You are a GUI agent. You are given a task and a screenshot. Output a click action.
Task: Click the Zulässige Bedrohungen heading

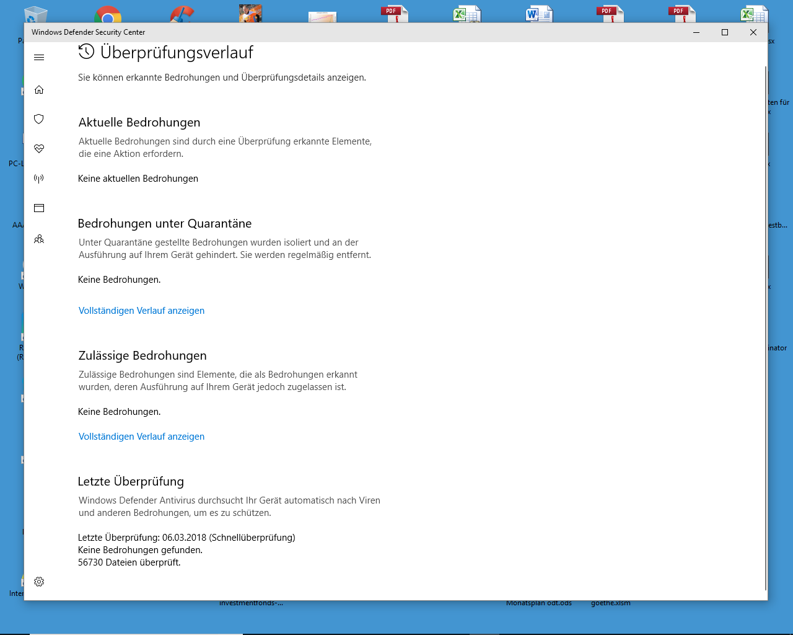click(x=142, y=356)
